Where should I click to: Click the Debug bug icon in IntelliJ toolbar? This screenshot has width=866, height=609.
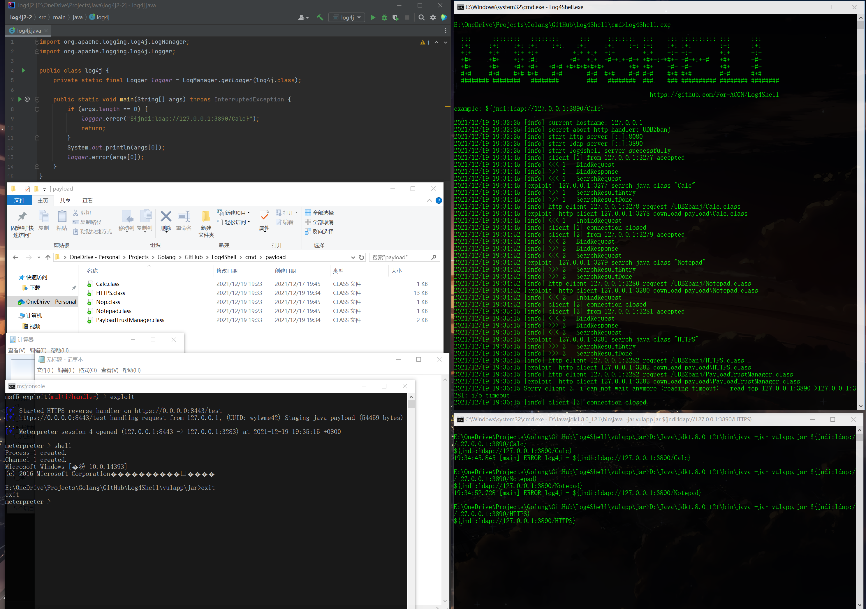(384, 17)
